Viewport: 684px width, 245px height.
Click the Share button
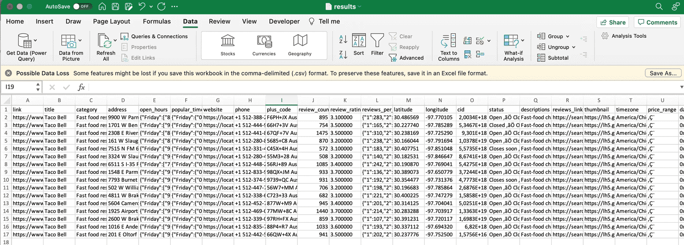coord(613,22)
